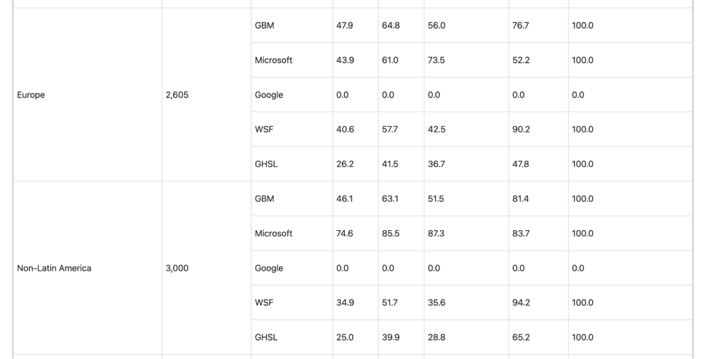
Task: Click the GBM label in Europe rows
Action: coord(264,25)
